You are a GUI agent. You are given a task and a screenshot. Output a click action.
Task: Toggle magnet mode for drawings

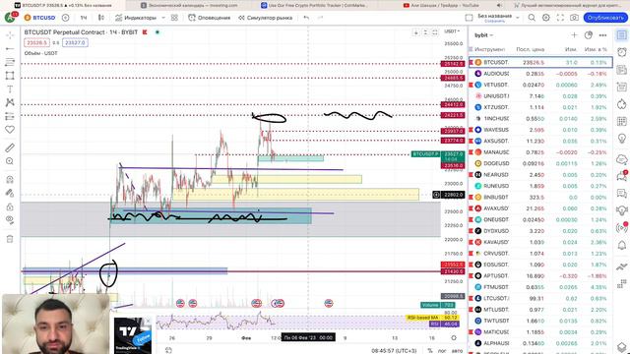pos(10,179)
